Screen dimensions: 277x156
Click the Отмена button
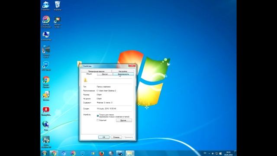pos(116,137)
